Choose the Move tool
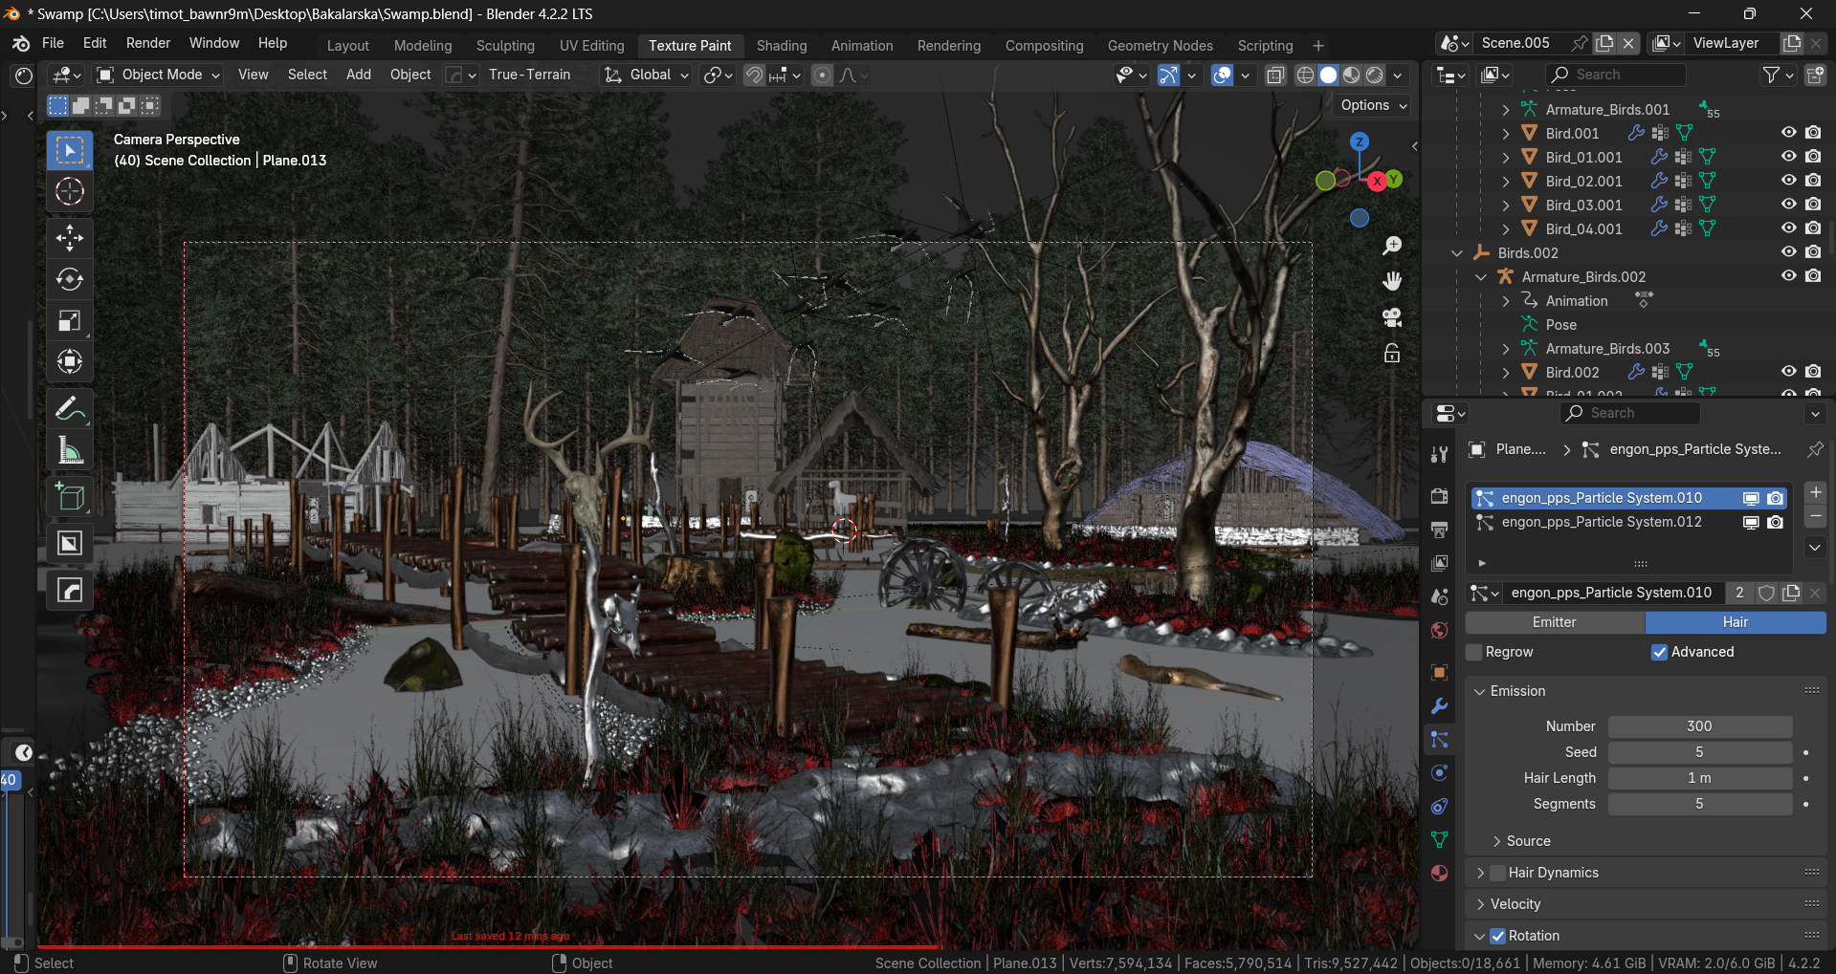 70,237
